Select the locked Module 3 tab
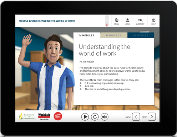 (141, 35)
